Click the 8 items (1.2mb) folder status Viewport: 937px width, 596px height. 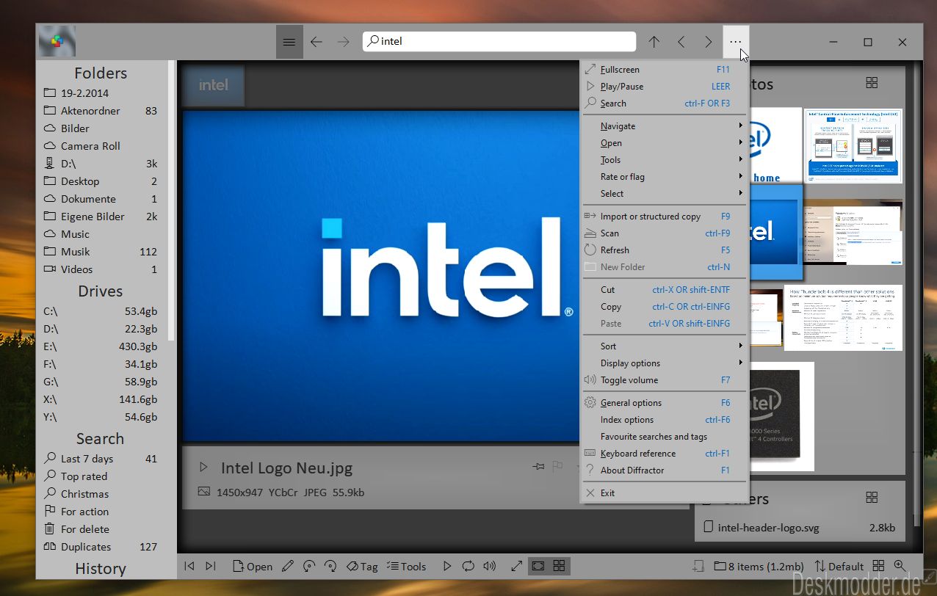[x=759, y=566]
